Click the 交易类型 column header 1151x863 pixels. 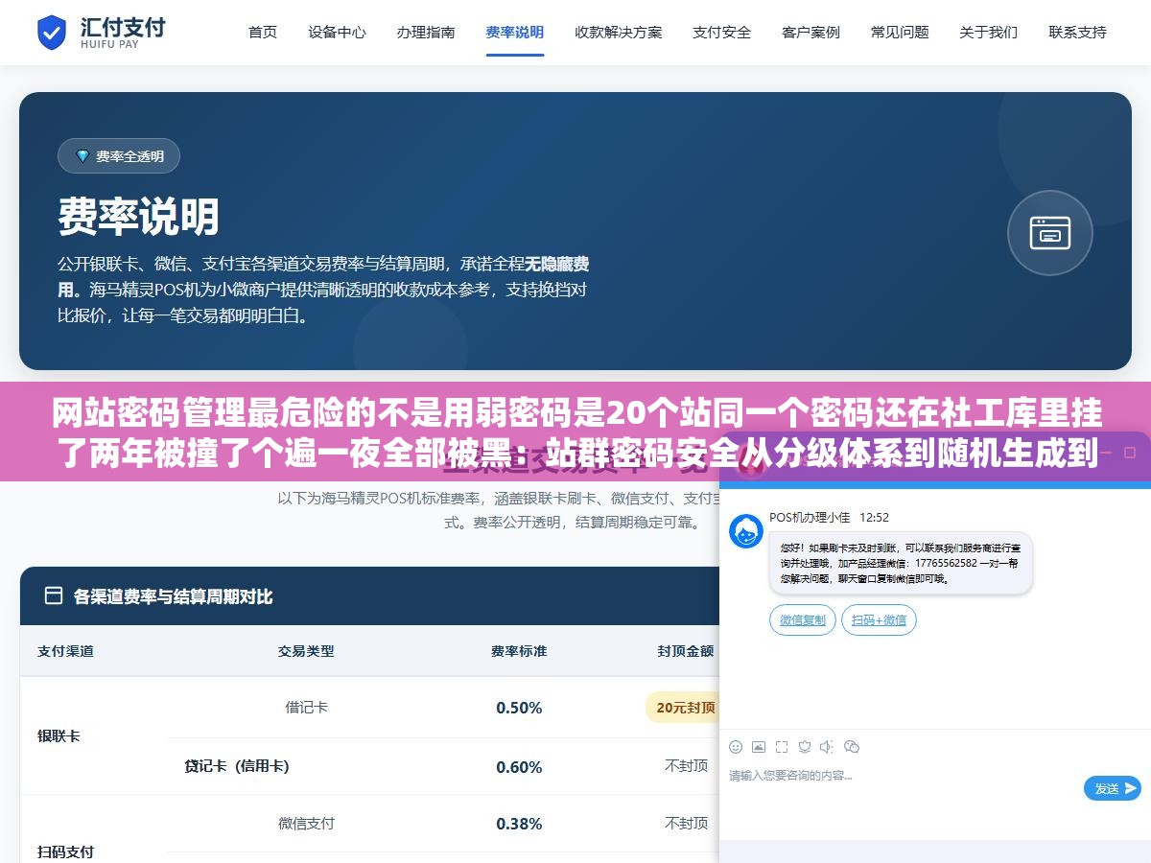point(306,651)
